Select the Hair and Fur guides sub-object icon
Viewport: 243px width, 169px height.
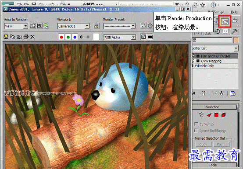(x=201, y=115)
